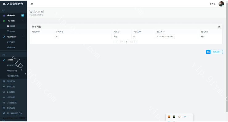Click the 后页 pagination button
The width and height of the screenshot is (228, 122).
(x=131, y=42)
